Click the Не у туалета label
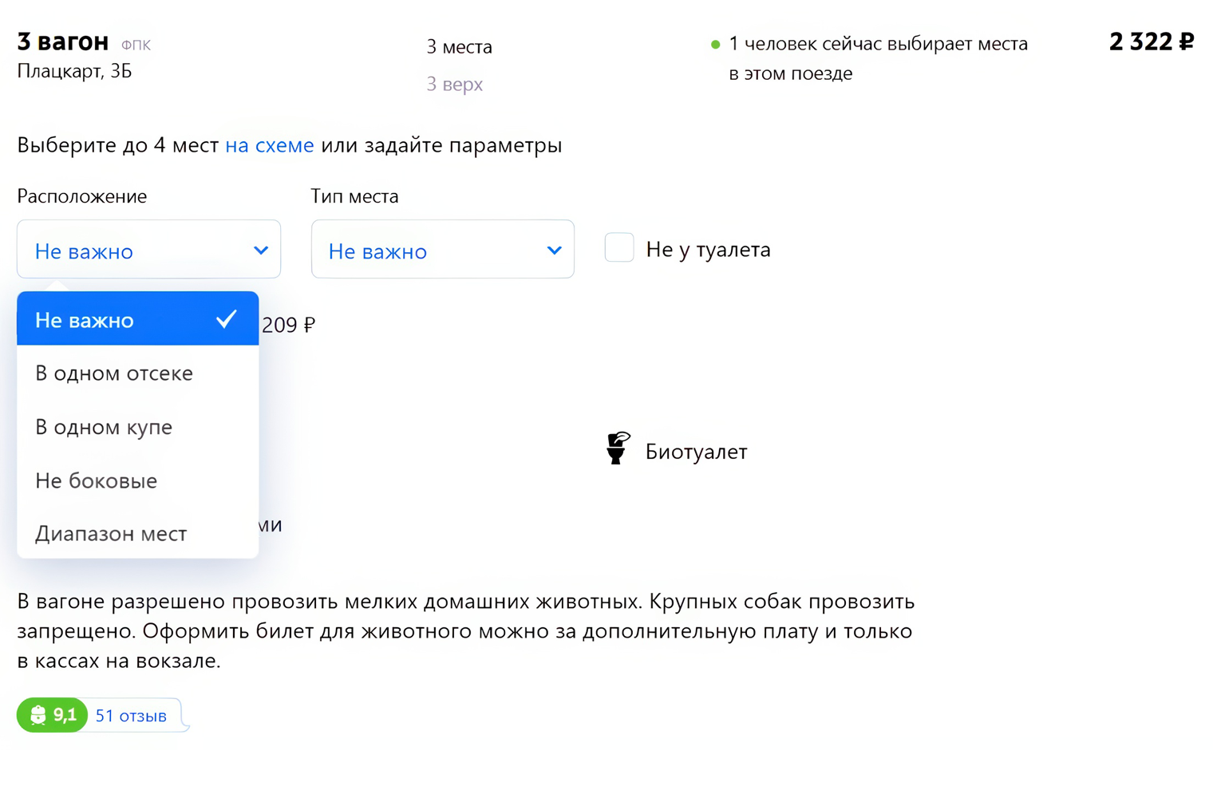The width and height of the screenshot is (1213, 790). (709, 250)
